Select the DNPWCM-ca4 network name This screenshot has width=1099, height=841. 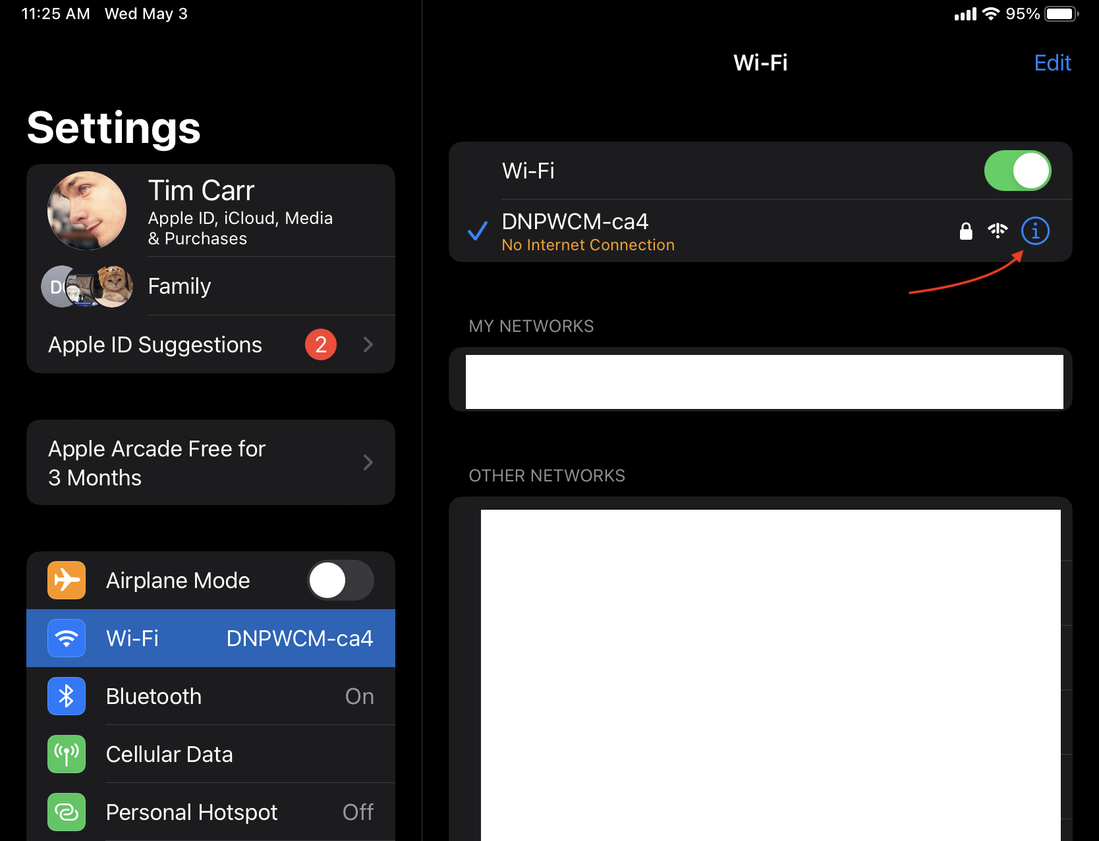(x=575, y=221)
